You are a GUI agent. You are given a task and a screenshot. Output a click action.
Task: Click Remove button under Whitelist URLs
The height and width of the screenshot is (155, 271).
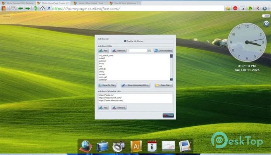point(119,108)
